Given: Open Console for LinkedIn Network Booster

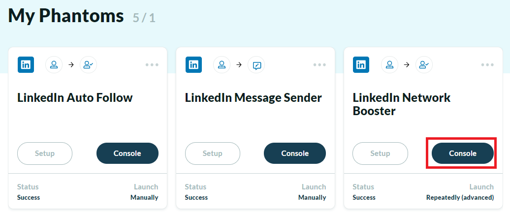Looking at the screenshot, I should pyautogui.click(x=463, y=153).
